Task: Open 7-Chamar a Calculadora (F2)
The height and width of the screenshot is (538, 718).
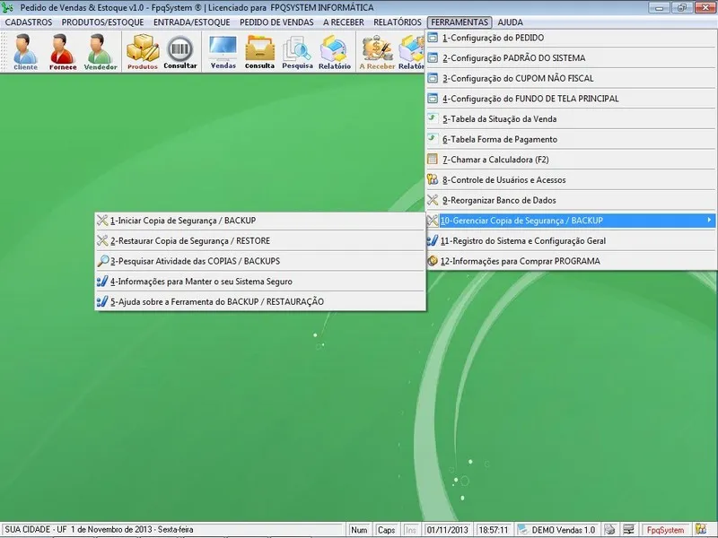Action: point(495,160)
